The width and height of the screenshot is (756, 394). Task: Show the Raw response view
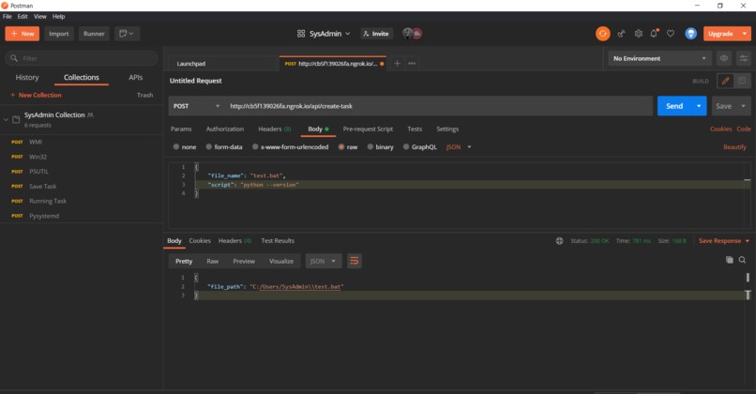tap(213, 261)
